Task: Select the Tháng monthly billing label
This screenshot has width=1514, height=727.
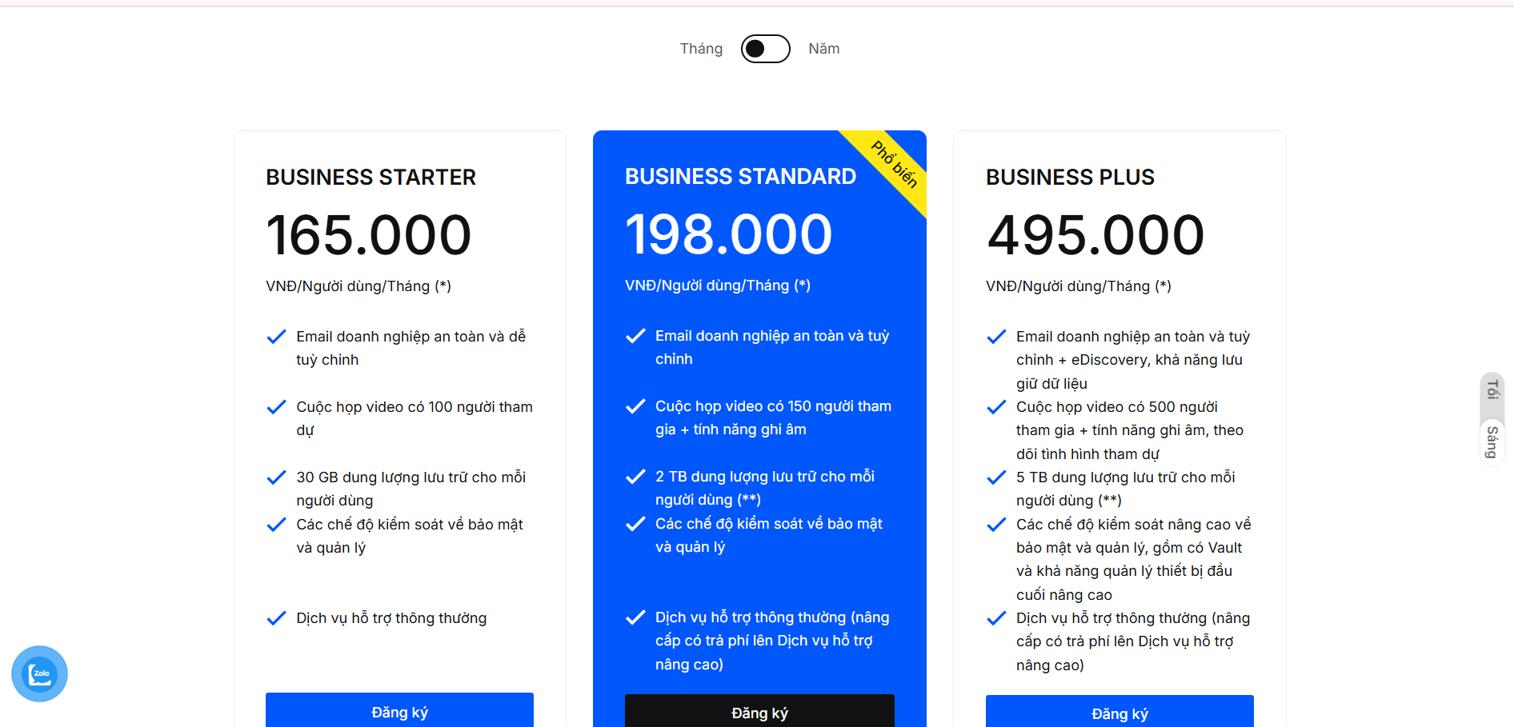Action: click(x=701, y=49)
